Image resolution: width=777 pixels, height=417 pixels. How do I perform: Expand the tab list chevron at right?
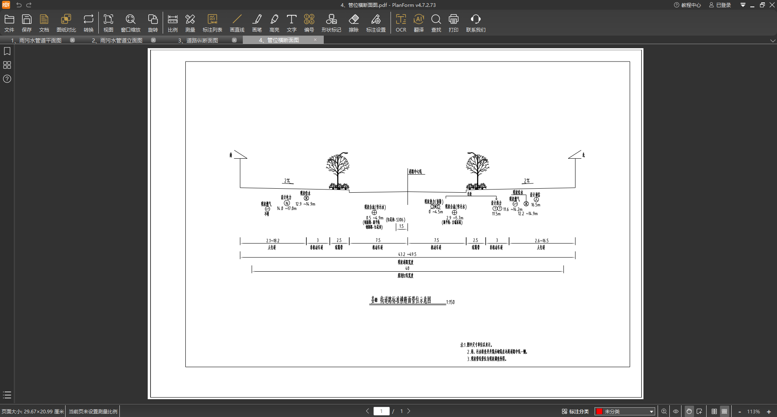coord(773,40)
